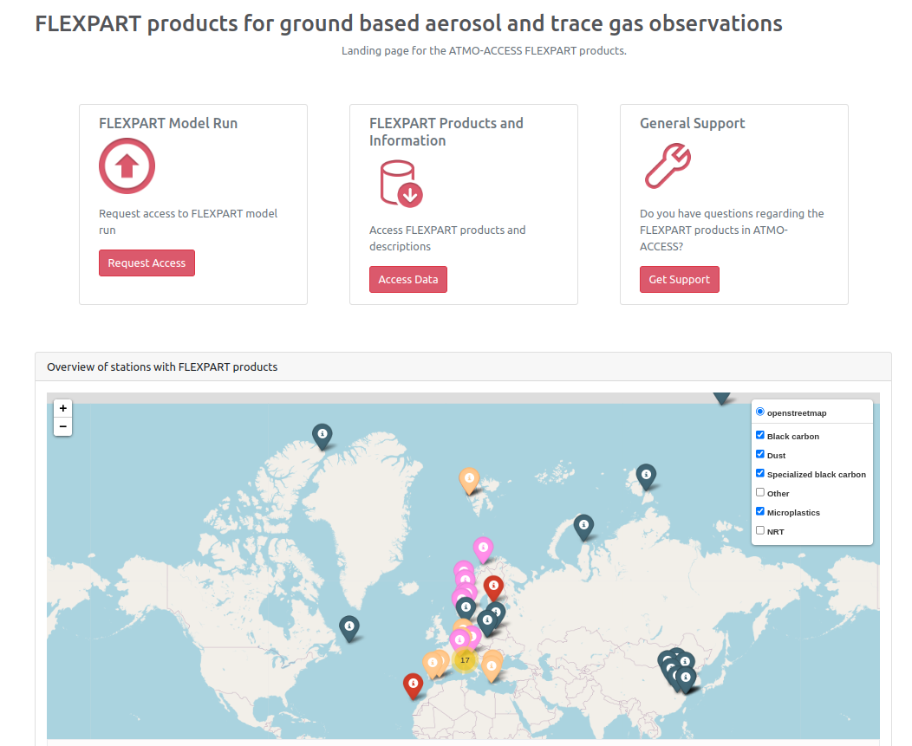Select the openstreetmap radio button
This screenshot has width=912, height=746.
[x=760, y=412]
